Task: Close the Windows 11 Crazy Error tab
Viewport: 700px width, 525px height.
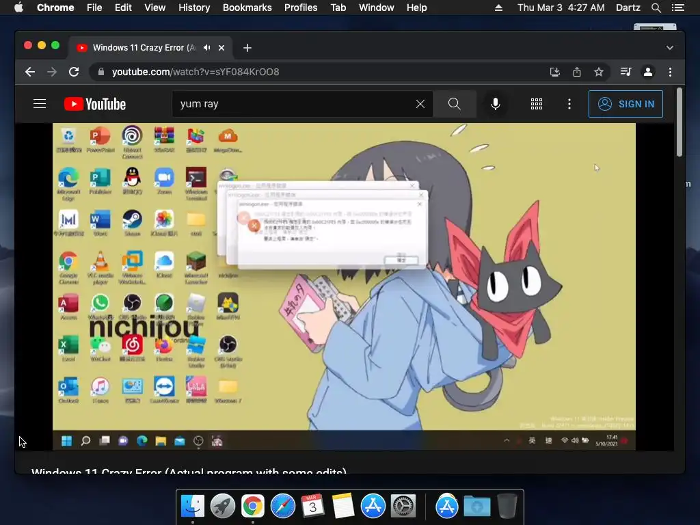Action: coord(221,48)
